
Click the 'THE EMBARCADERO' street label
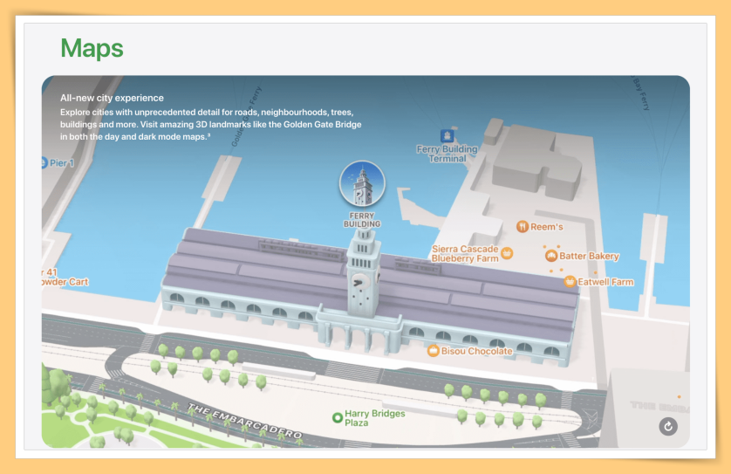coord(245,421)
